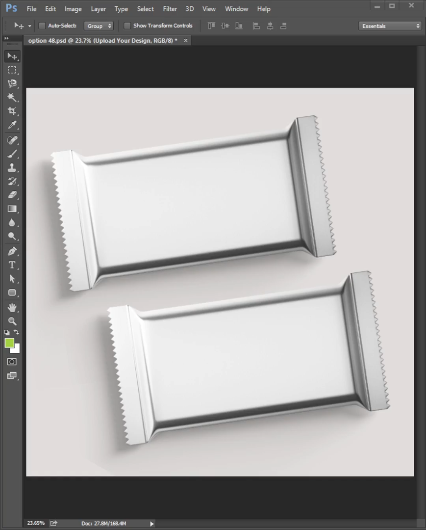426x530 pixels.
Task: Click the green foreground color swatch
Action: pyautogui.click(x=9, y=343)
